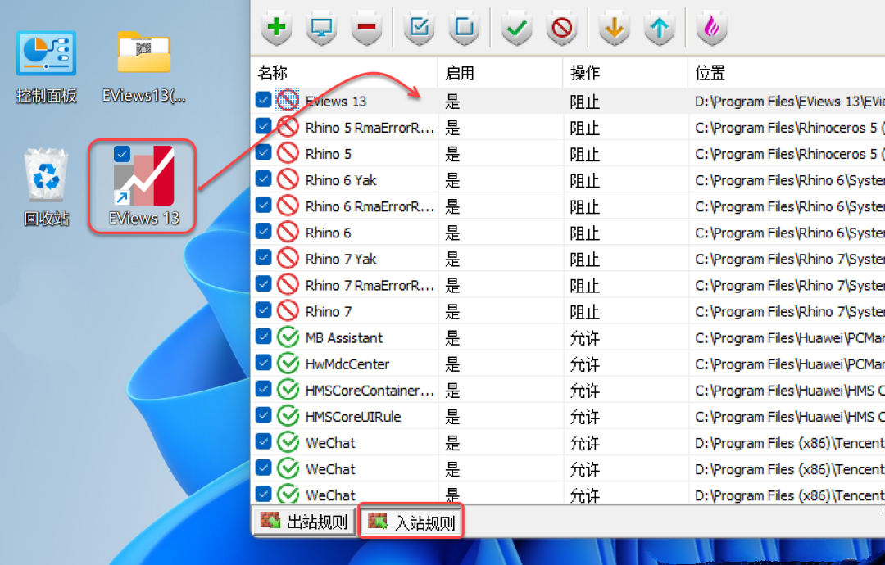Viewport: 885px width, 565px height.
Task: Click the block icon beside Rhino 6 Yak
Action: (x=288, y=179)
